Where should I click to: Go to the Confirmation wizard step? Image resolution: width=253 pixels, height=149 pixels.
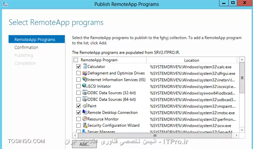tap(26, 47)
